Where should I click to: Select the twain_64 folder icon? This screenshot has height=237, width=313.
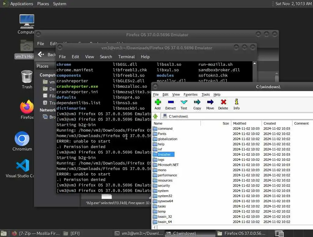click(155, 222)
